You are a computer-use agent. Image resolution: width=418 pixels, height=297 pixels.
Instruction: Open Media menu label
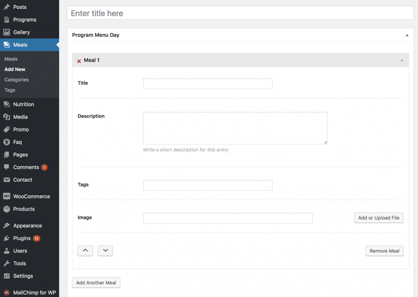pos(20,117)
